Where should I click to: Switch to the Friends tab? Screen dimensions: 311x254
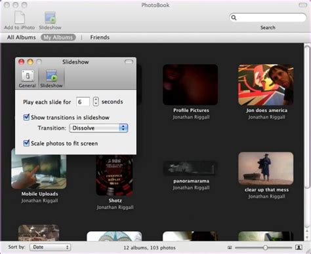coord(100,37)
